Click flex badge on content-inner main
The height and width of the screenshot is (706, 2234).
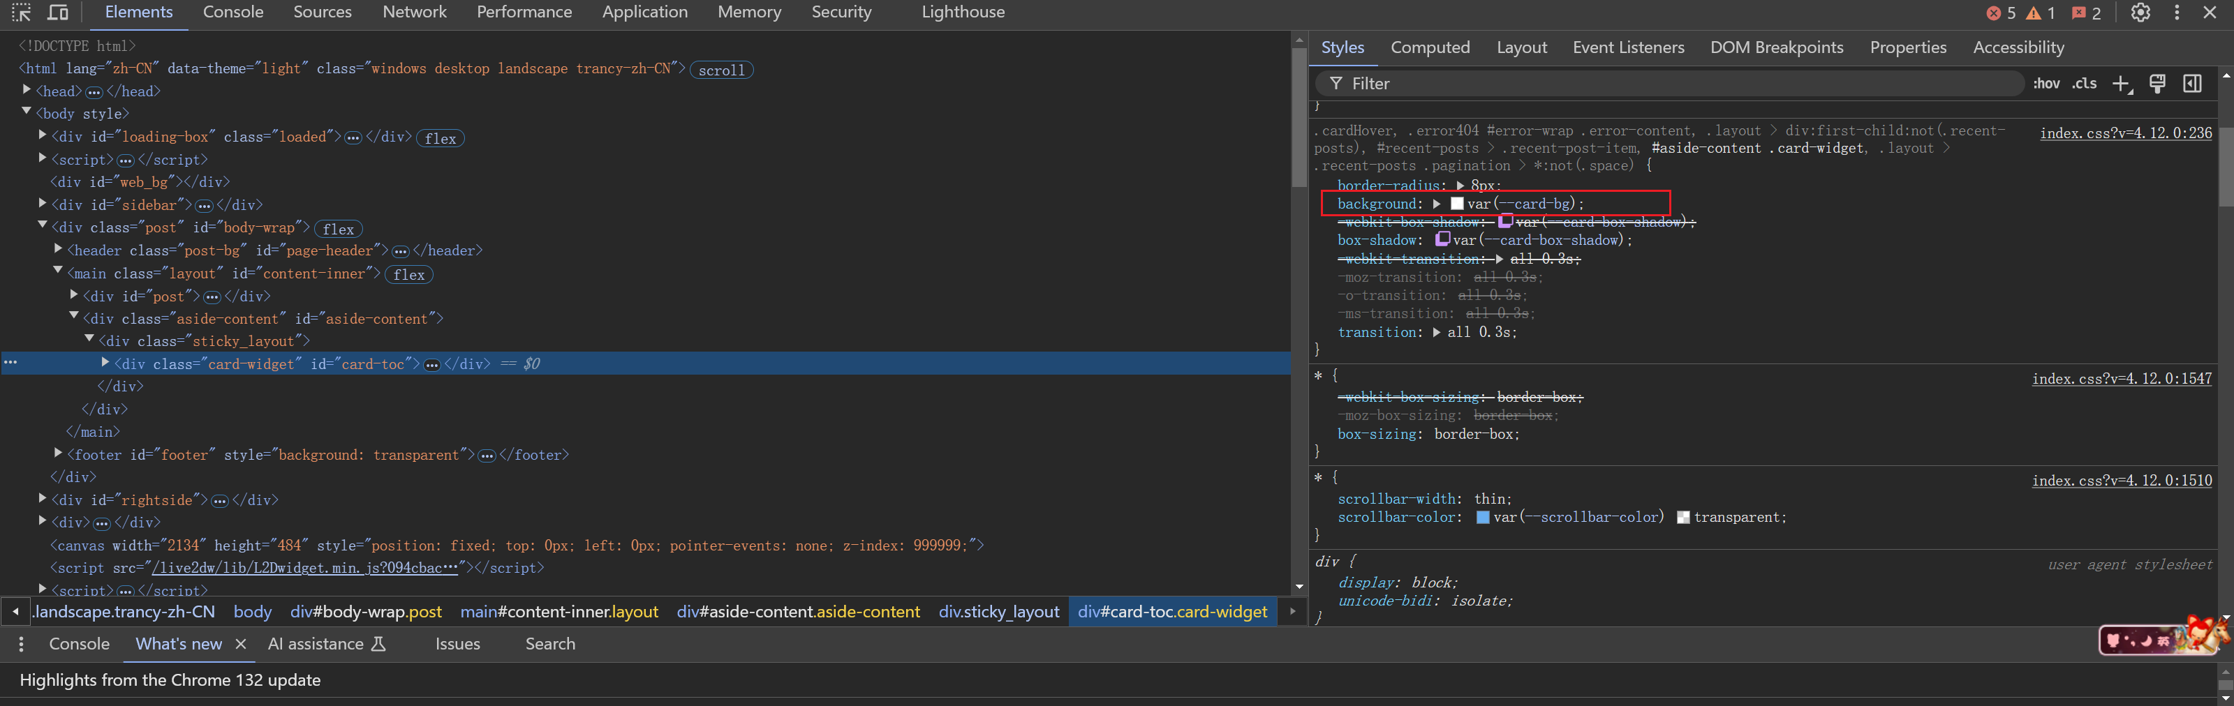tap(408, 275)
